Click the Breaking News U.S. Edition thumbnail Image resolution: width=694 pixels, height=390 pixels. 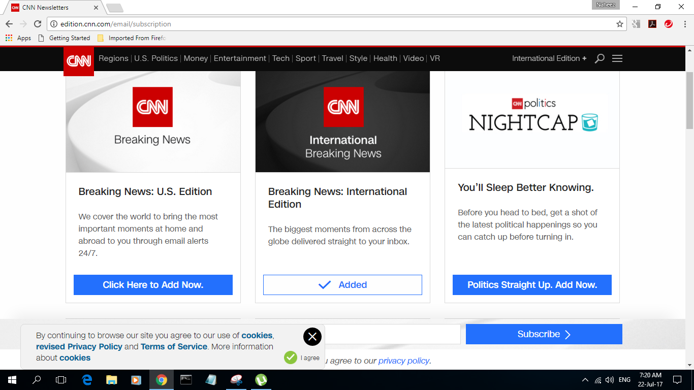tap(153, 122)
